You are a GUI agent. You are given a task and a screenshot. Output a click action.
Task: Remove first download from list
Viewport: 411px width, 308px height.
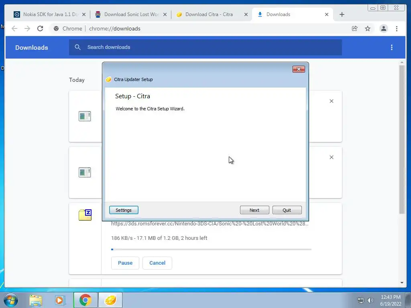331,101
